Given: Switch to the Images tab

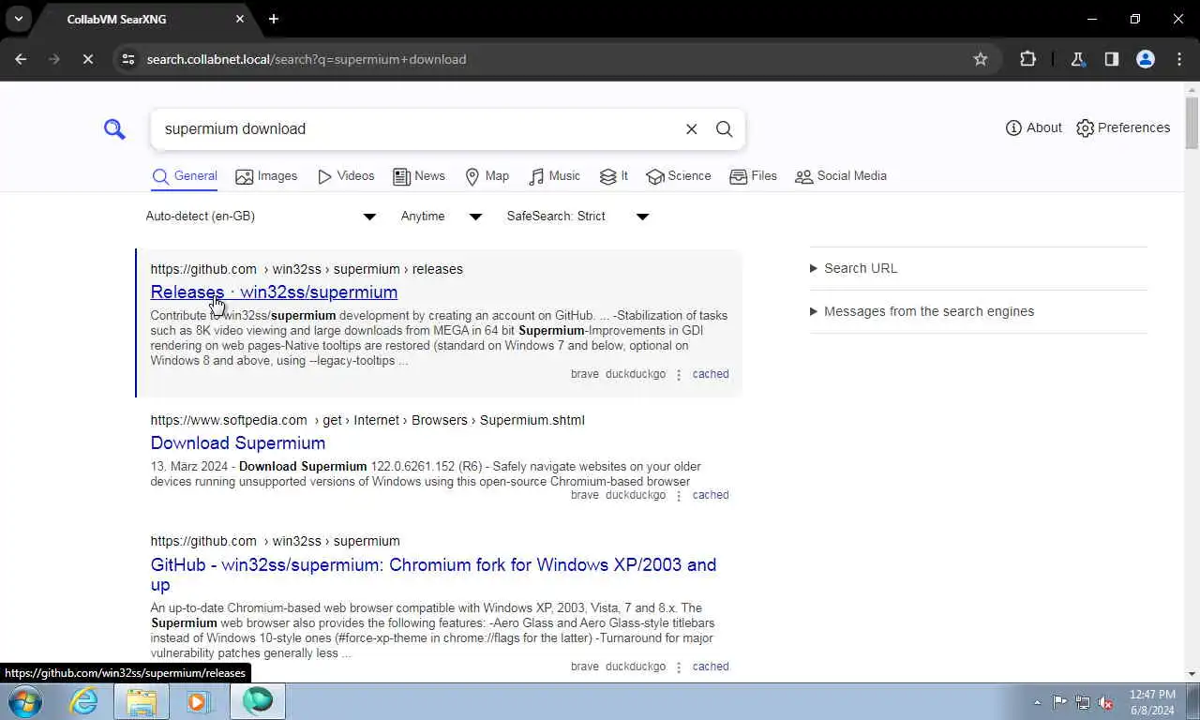Looking at the screenshot, I should (x=266, y=176).
